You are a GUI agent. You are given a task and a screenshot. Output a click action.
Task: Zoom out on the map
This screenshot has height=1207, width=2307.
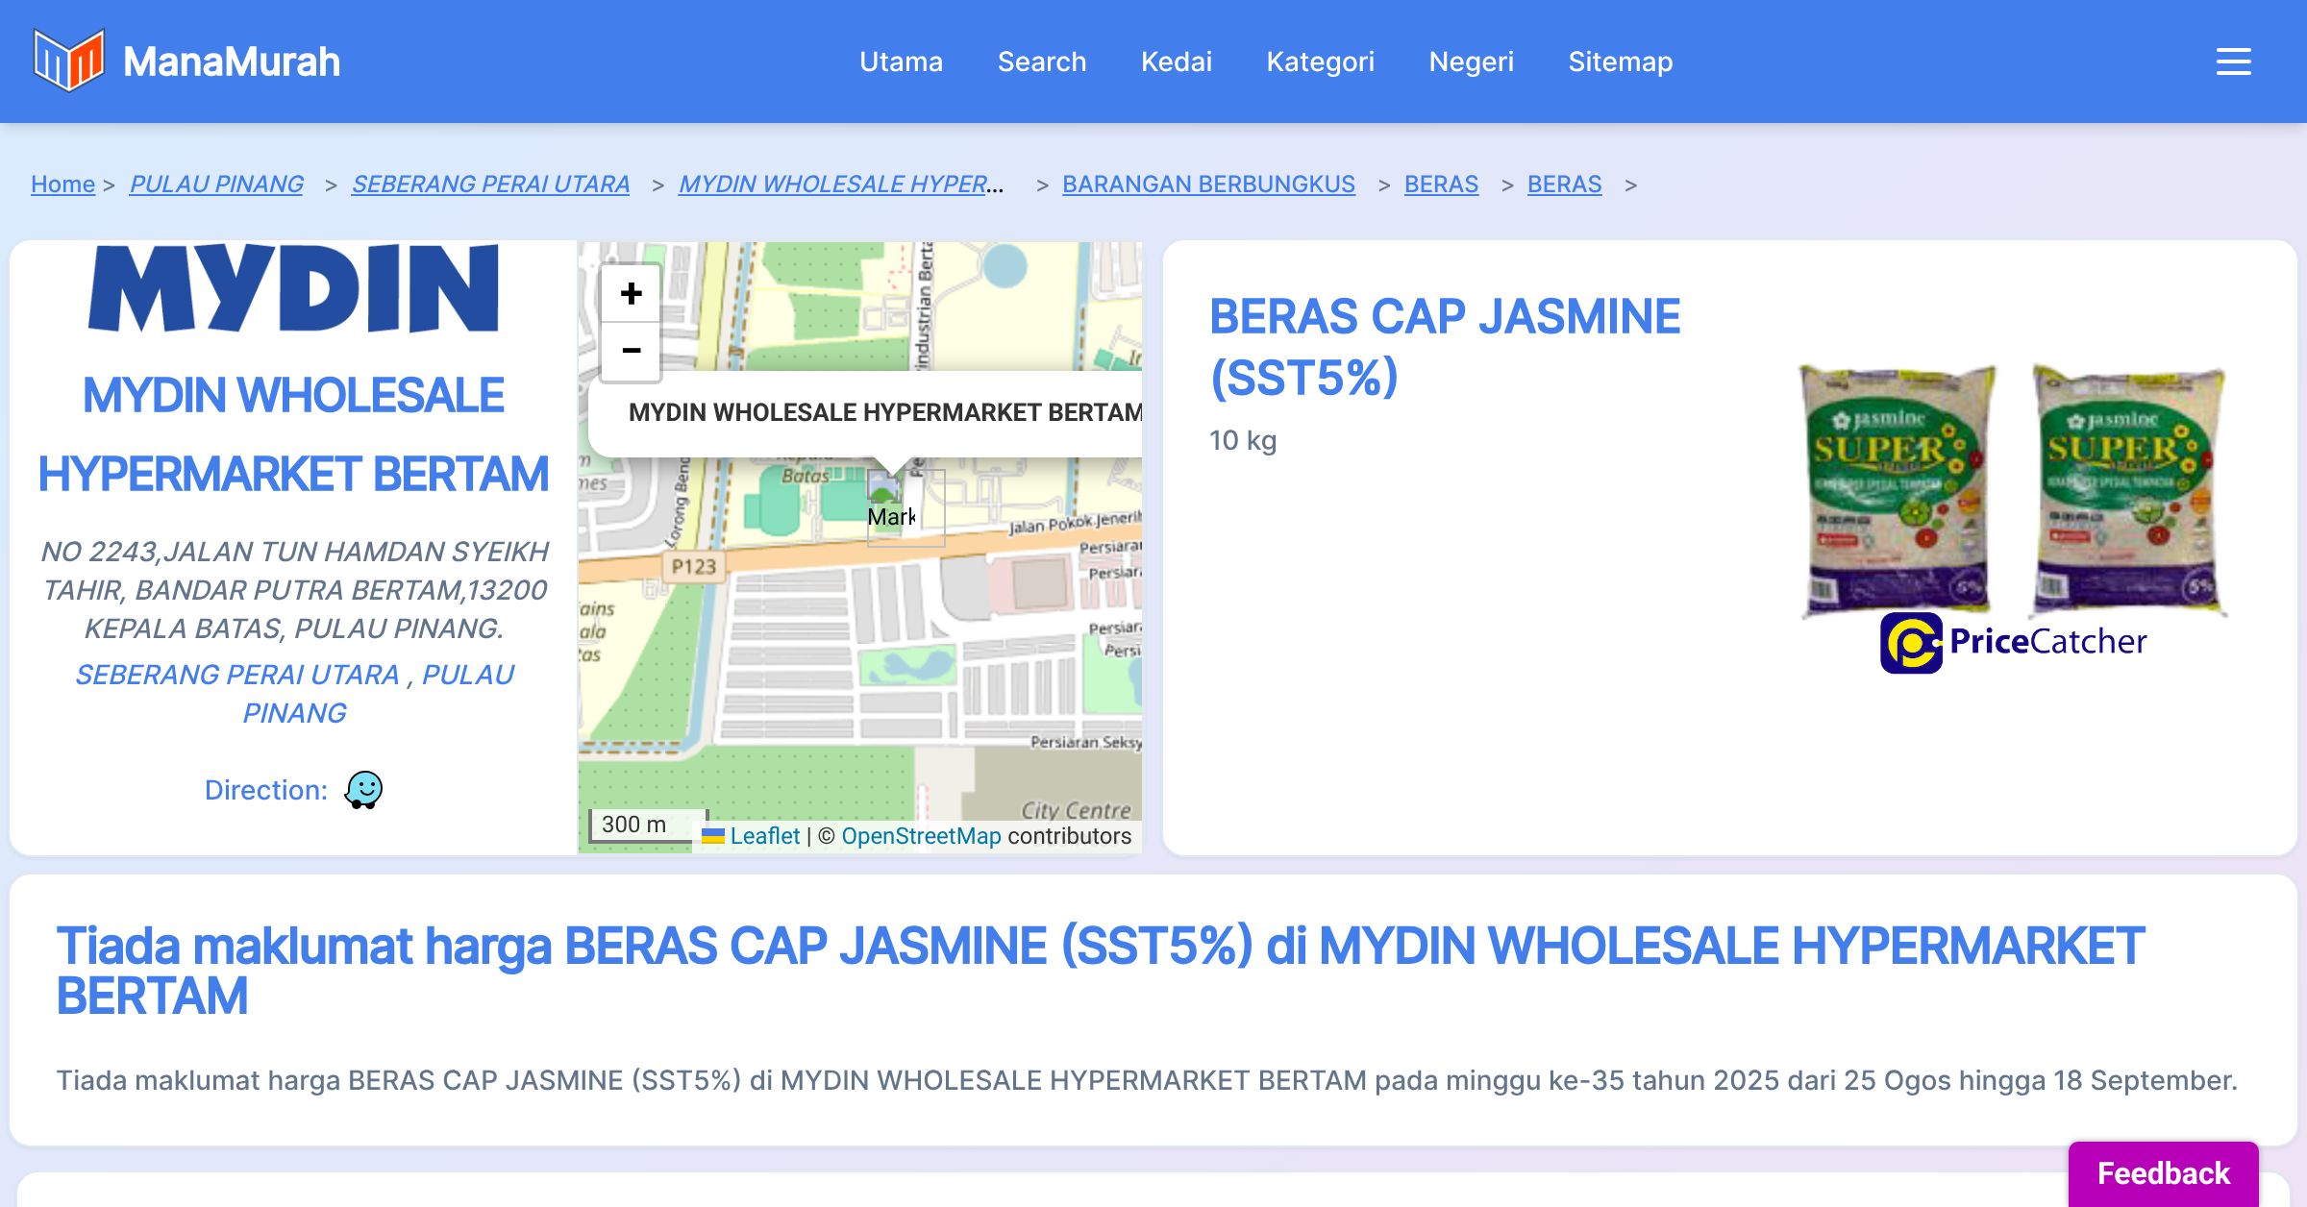[631, 351]
